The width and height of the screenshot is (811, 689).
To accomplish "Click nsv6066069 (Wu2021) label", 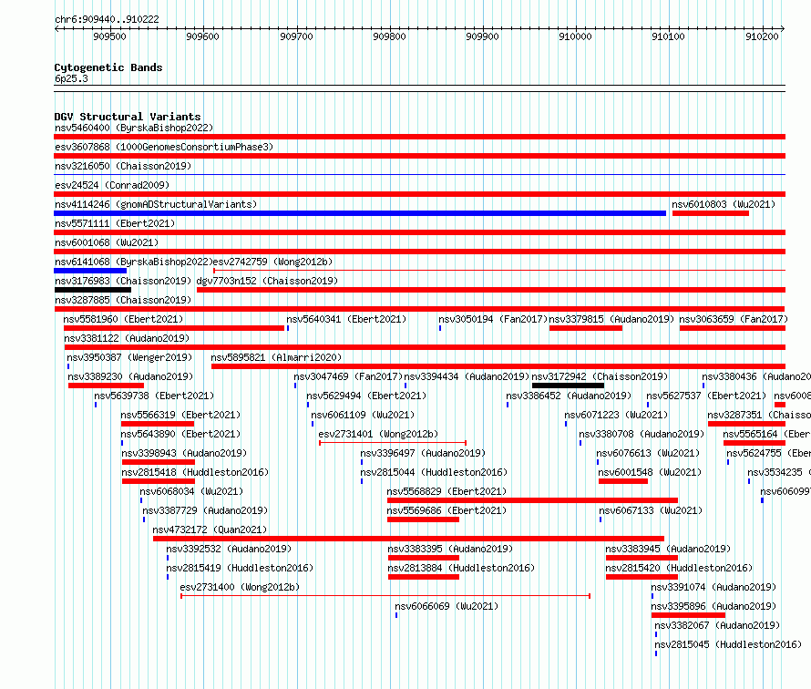I will 447,606.
